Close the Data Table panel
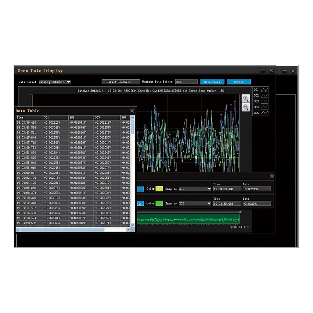Viewport: 313px width, 313px height. 132,111
